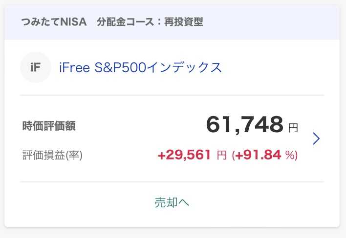Click the +91.84 percentage gain value

click(x=259, y=155)
